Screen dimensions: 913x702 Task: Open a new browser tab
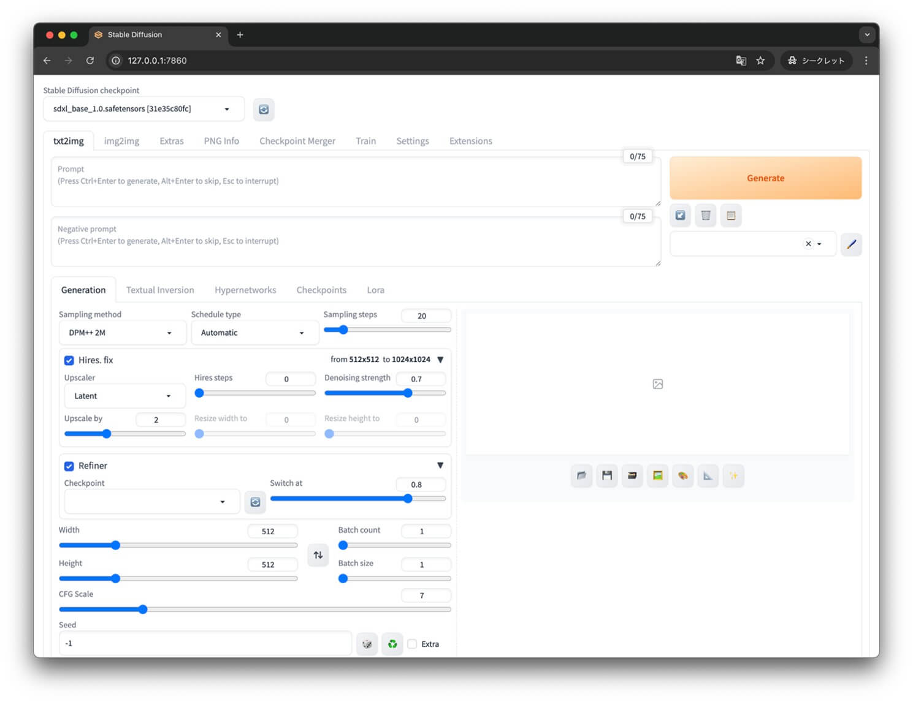click(x=240, y=35)
